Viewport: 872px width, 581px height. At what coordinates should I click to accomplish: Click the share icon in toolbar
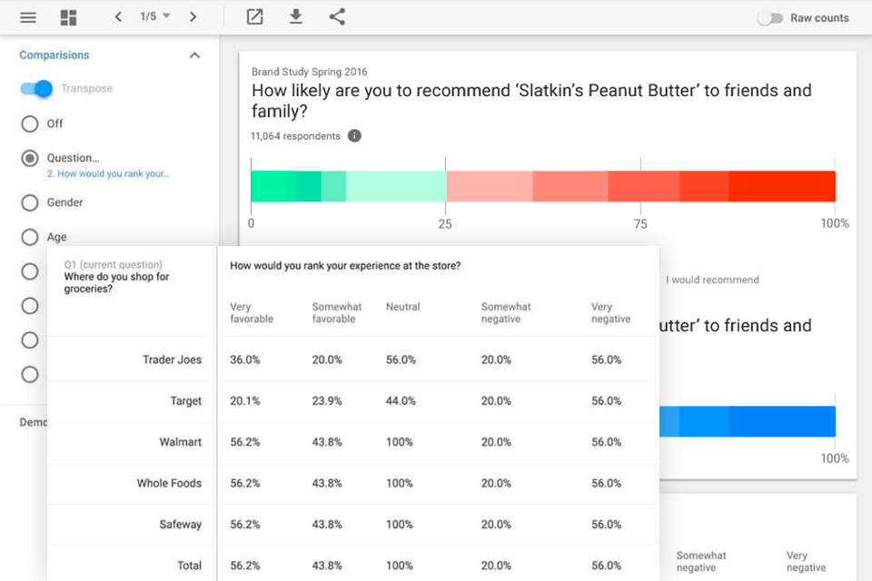[337, 17]
